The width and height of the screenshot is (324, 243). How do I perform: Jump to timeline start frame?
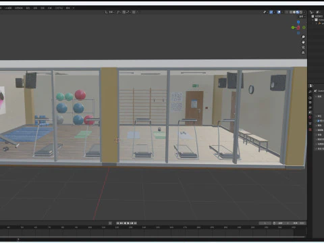[x=117, y=223]
